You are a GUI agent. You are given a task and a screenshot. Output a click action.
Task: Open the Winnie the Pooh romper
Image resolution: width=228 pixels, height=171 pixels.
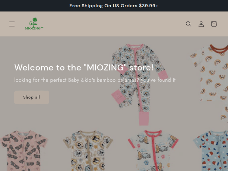coord(149,152)
